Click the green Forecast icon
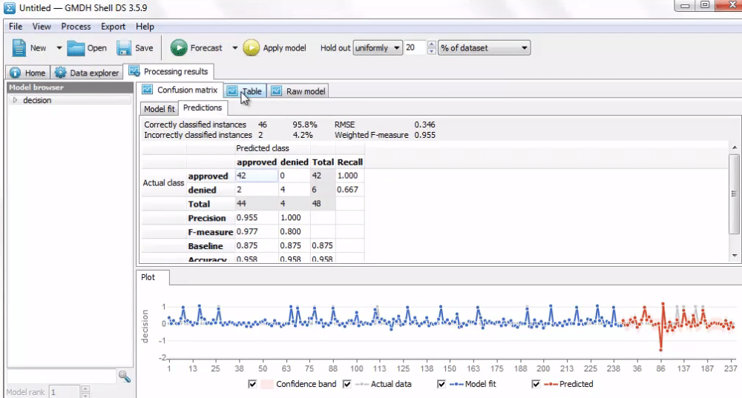This screenshot has width=742, height=398. [179, 48]
